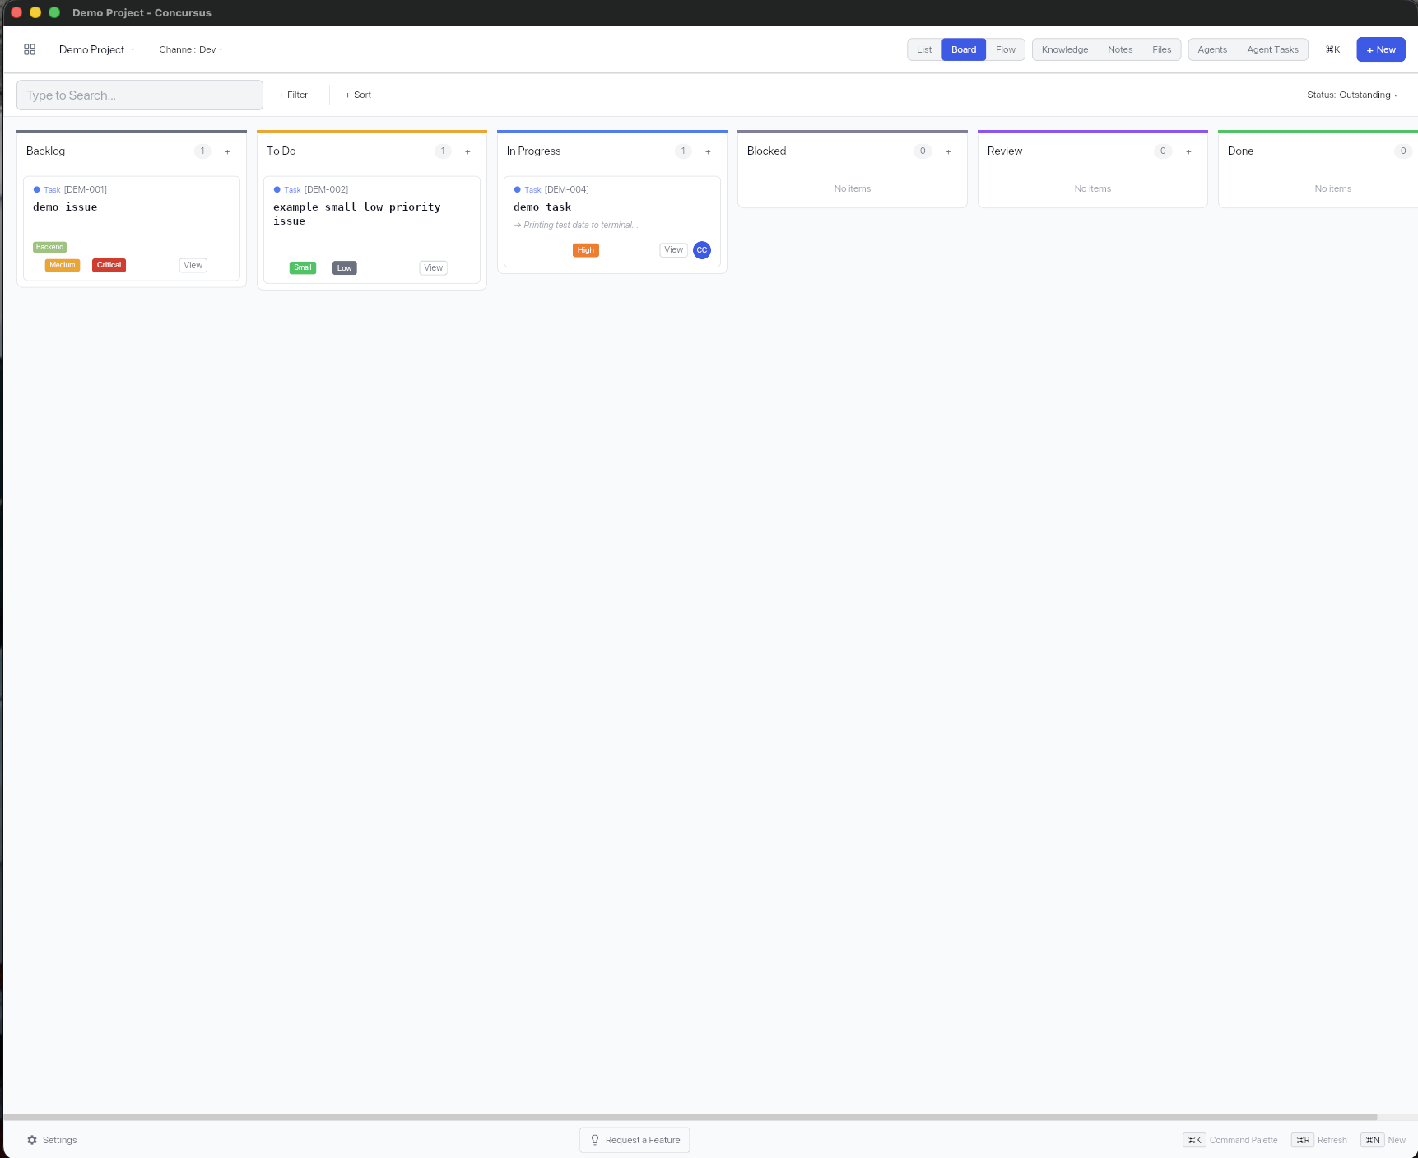Click inside the search field

coord(139,95)
